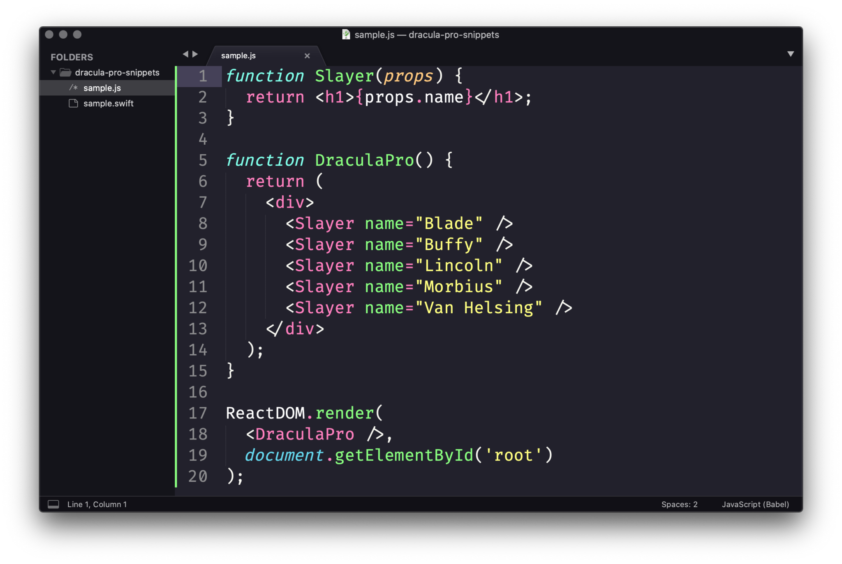Click the getElementById method call
The image size is (842, 564).
coord(404,455)
